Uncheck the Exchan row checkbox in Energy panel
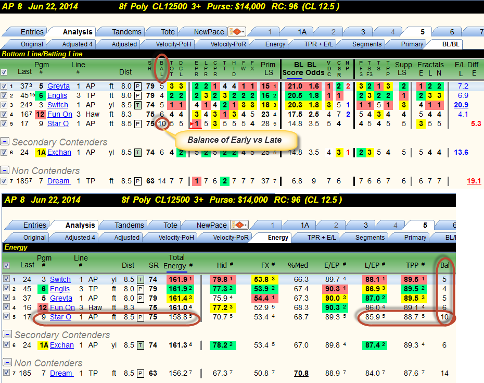The image size is (484, 383). 6,344
